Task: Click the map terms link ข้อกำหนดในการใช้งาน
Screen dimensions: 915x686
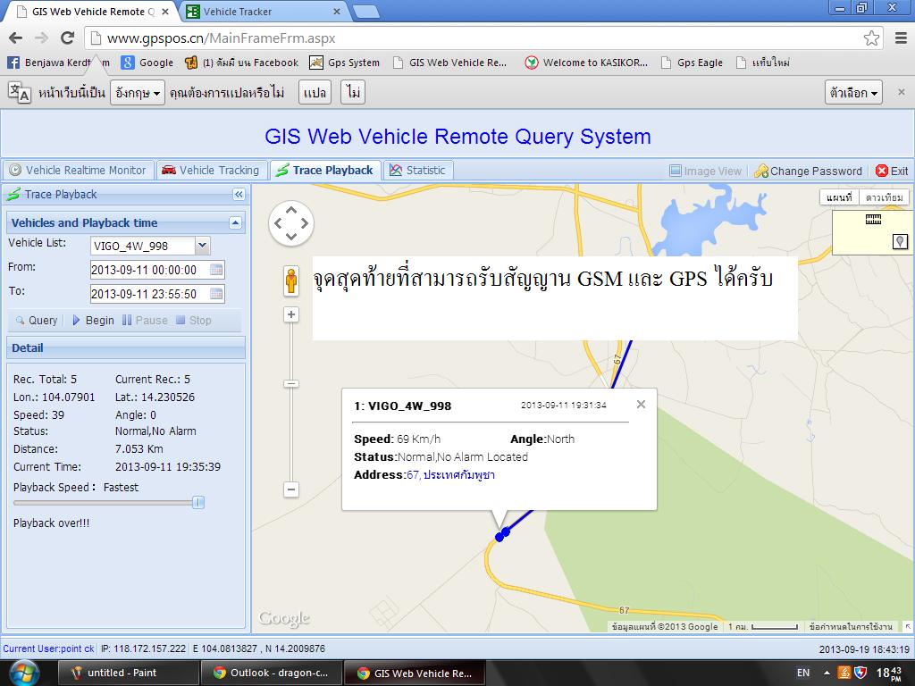Action: click(x=851, y=626)
